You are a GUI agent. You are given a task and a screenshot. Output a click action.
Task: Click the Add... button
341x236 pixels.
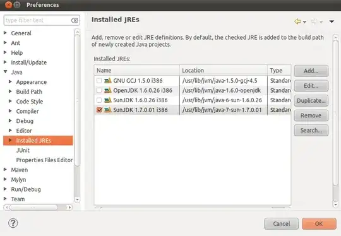[311, 71]
